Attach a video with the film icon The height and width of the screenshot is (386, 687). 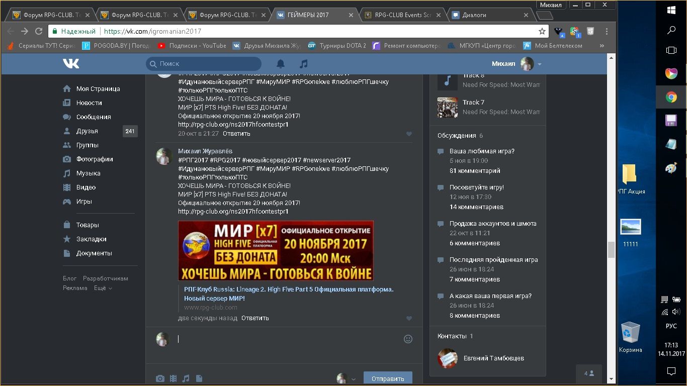pos(173,378)
